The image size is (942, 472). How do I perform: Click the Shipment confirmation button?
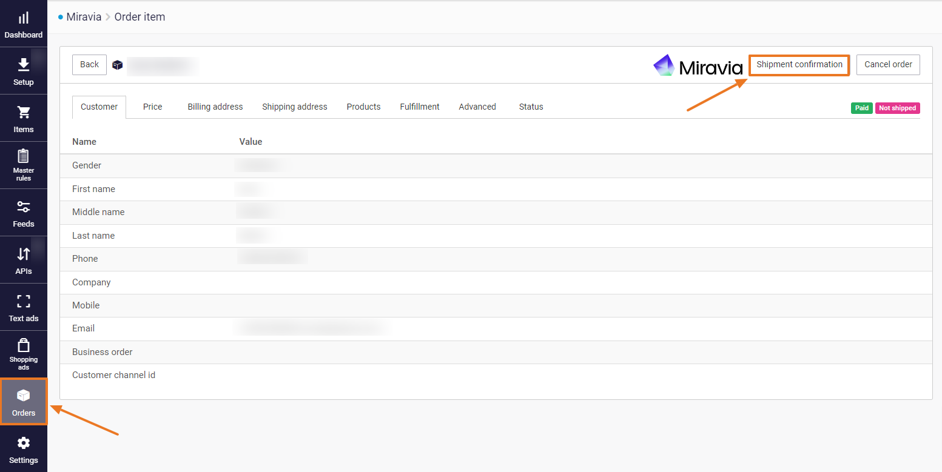799,64
